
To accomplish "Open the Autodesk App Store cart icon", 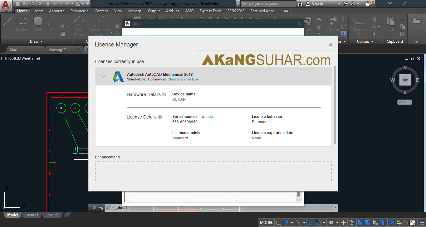I will pos(345,4).
